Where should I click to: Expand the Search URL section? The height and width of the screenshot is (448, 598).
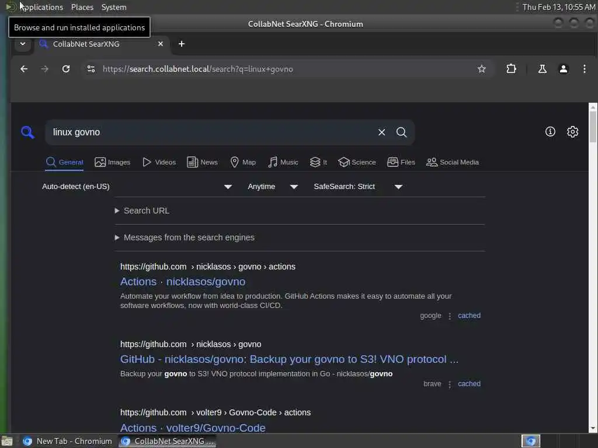coord(142,211)
